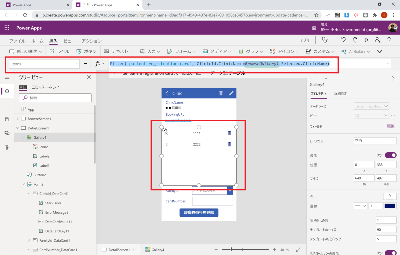Click the Label insert button

[59, 51]
